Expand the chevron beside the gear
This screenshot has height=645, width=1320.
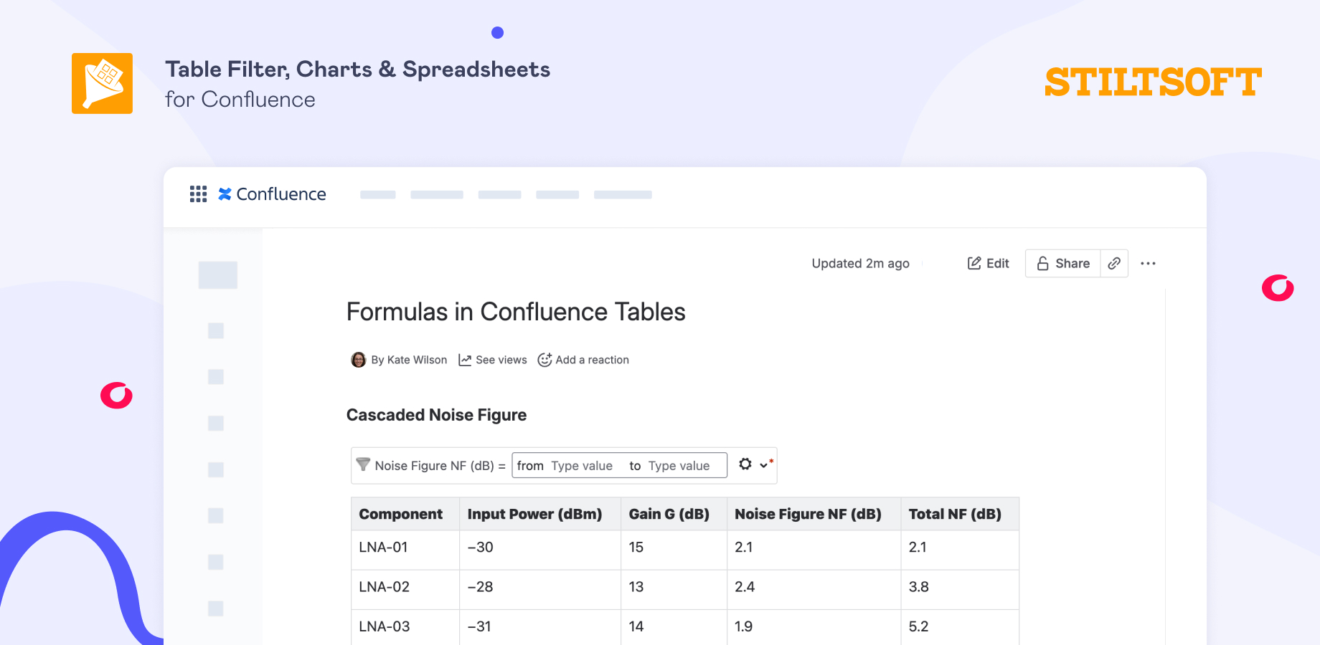(x=763, y=465)
